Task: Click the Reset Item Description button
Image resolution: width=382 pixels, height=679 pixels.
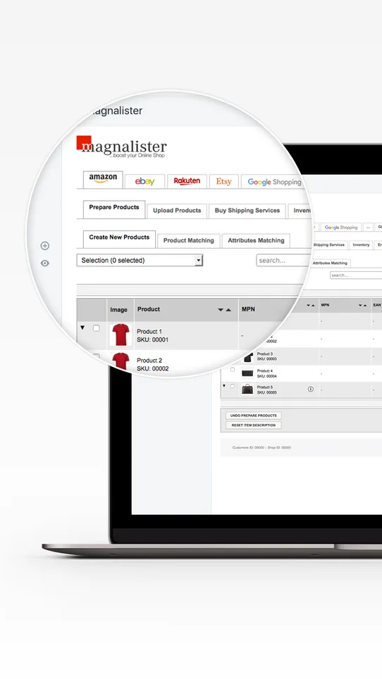Action: [x=253, y=425]
